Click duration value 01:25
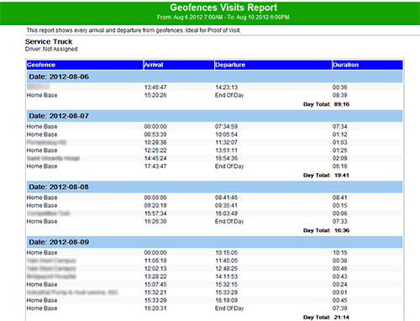The image size is (420, 321). click(x=340, y=150)
